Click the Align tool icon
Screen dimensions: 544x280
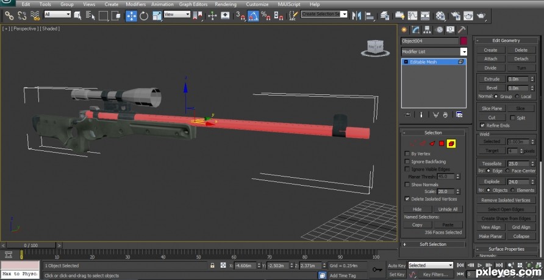point(370,15)
